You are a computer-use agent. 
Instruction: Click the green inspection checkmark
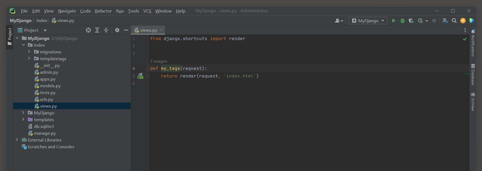pos(465,39)
